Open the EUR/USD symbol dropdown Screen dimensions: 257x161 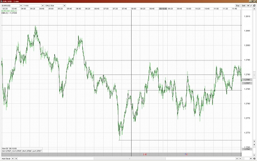point(21,6)
